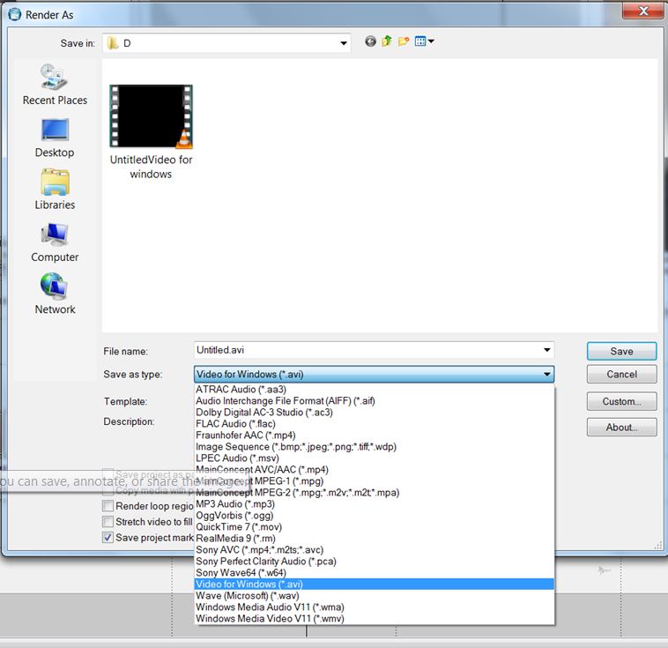This screenshot has width=668, height=648.
Task: Open the View menu icon
Action: point(424,41)
